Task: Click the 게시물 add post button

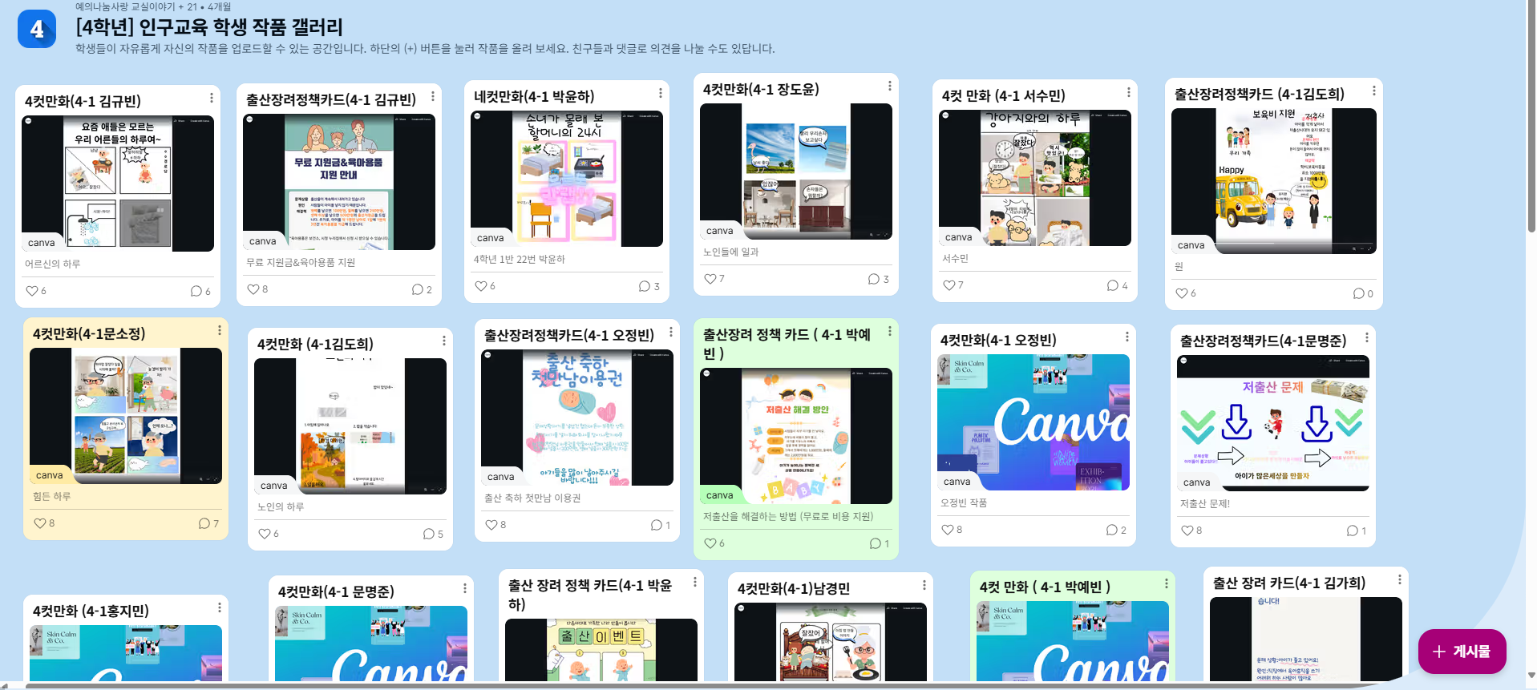Action: pos(1462,652)
